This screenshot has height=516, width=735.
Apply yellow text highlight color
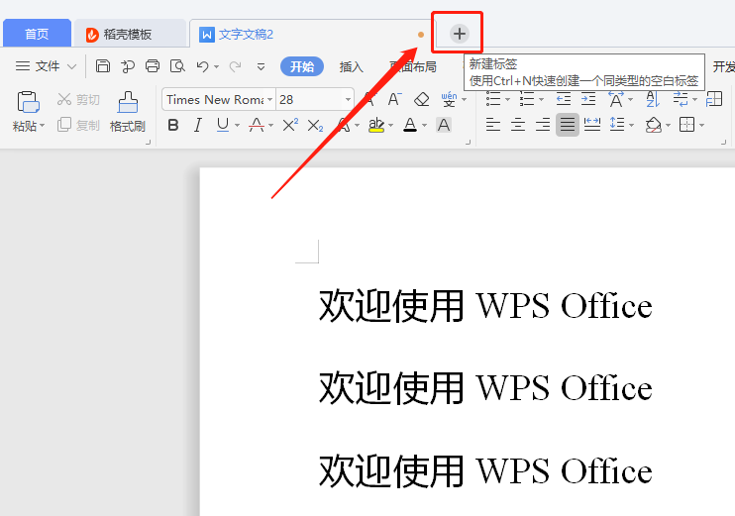coord(376,125)
